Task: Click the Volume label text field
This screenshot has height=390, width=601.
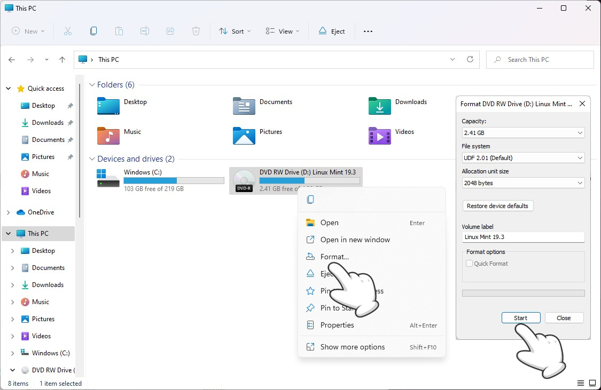Action: click(523, 237)
